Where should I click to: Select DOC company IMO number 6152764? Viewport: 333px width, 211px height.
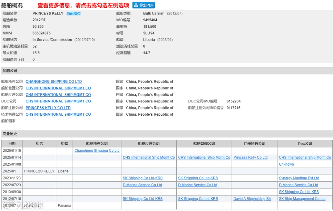tap(234, 101)
